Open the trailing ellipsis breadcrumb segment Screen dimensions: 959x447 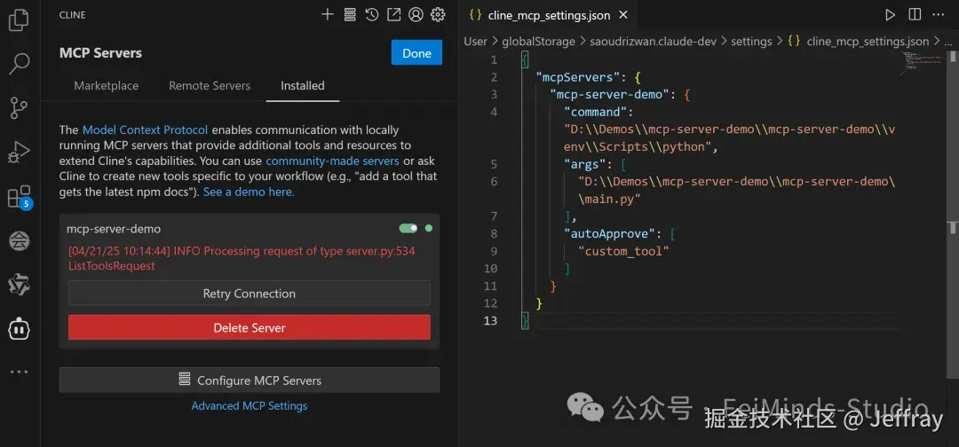click(948, 42)
